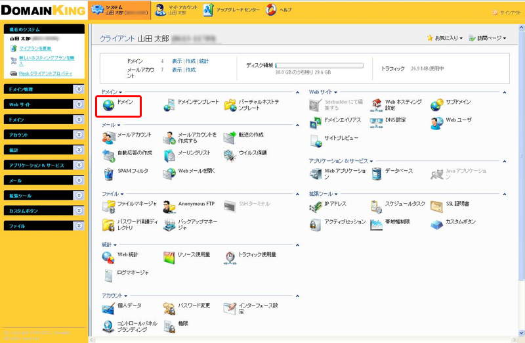The width and height of the screenshot is (525, 343).
Task: Open アップグレードセンター tab
Action: coord(232,10)
